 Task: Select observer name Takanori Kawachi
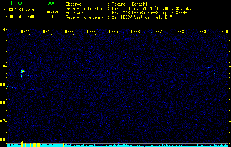[x=130, y=4]
